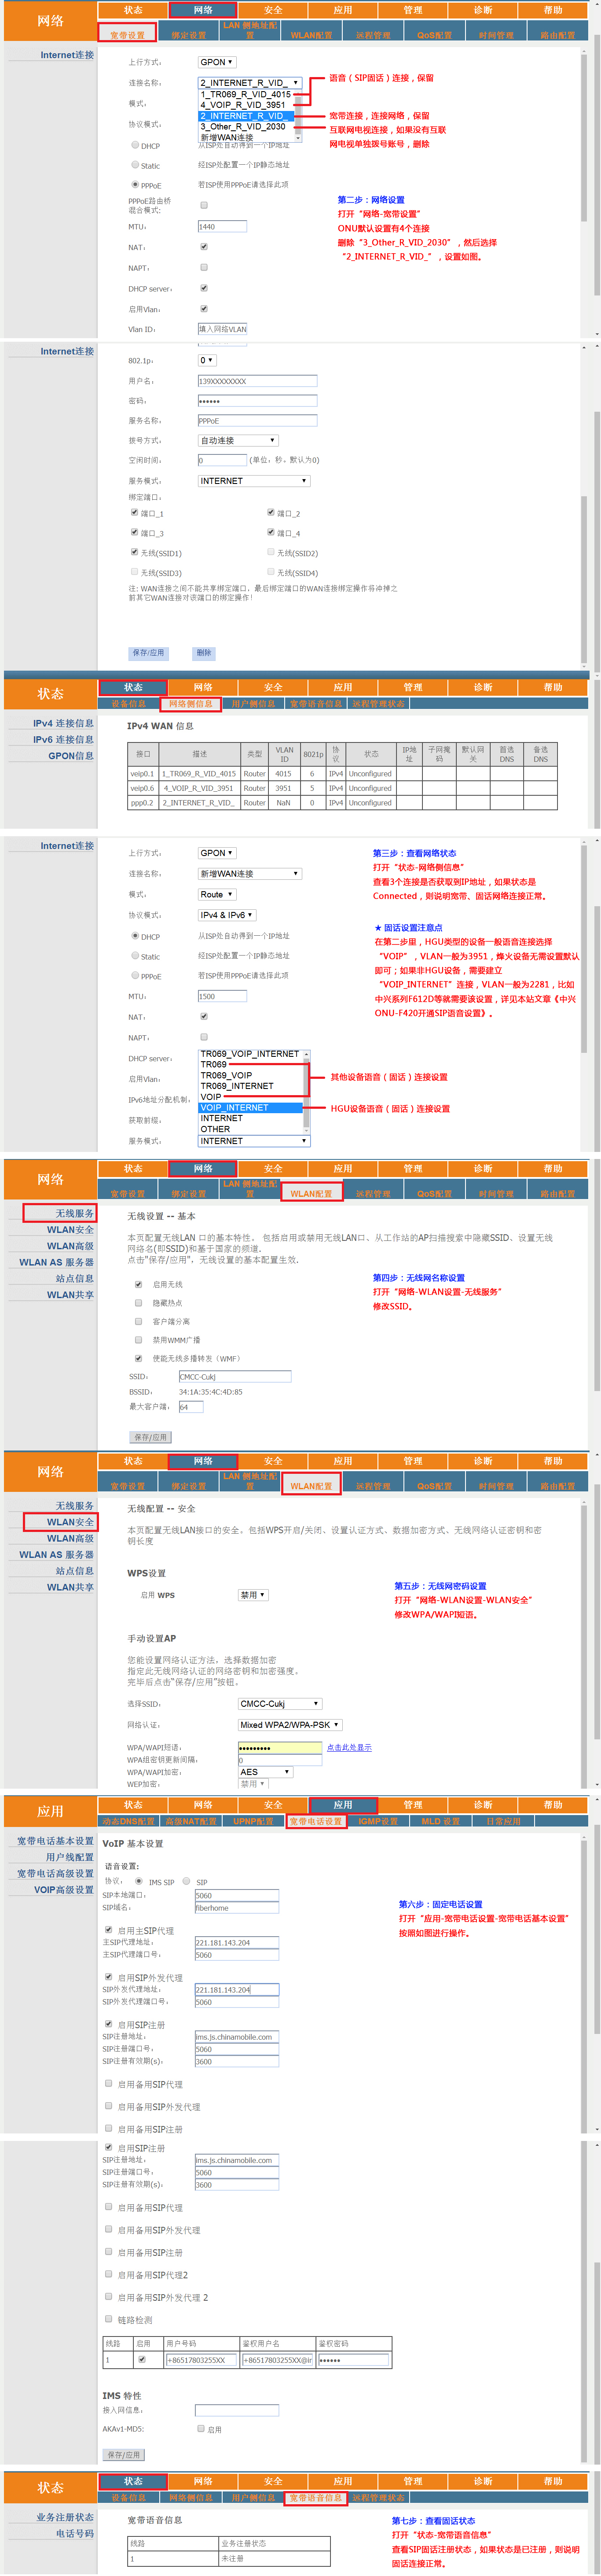Toggle the 端口_1 binding checkbox
The height and width of the screenshot is (2576, 601).
[x=135, y=512]
